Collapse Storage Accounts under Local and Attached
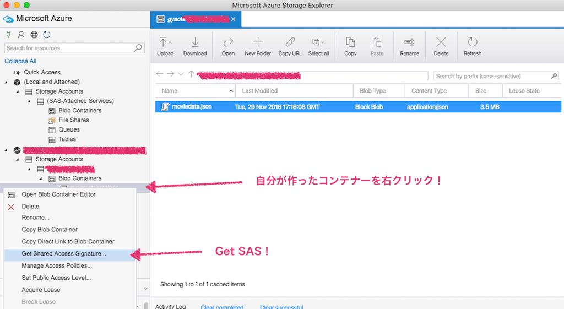 17,92
